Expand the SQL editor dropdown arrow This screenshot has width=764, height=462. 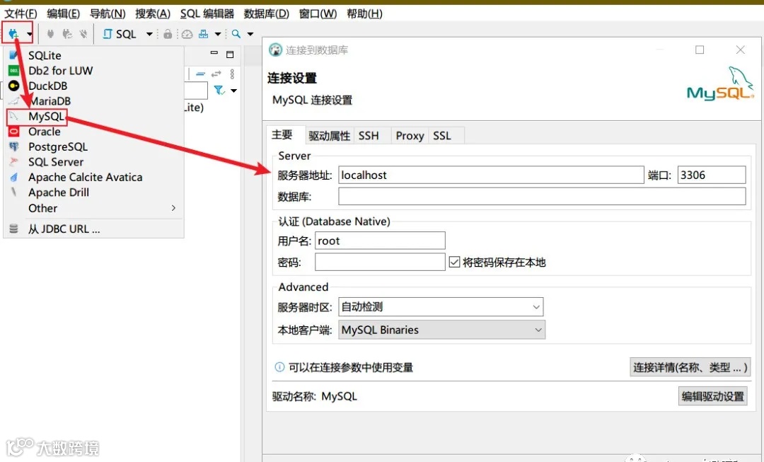point(149,34)
